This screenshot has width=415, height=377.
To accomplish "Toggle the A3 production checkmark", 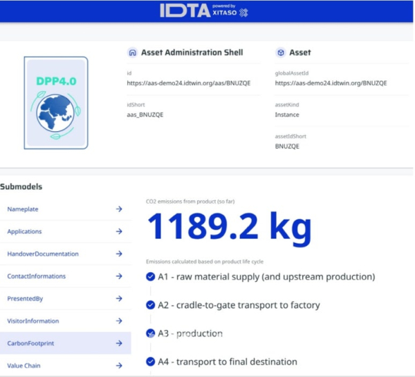I will point(151,333).
